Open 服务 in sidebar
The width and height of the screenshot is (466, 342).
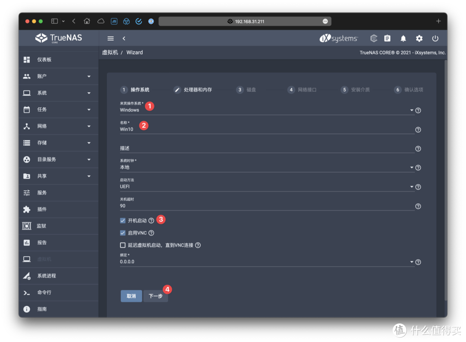click(59, 193)
